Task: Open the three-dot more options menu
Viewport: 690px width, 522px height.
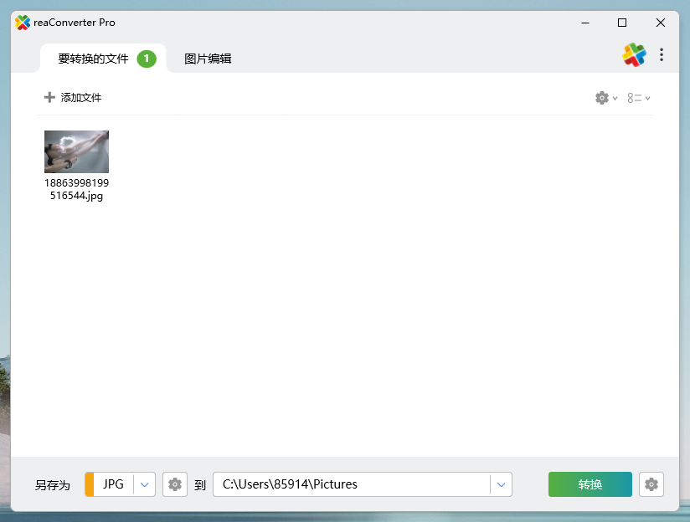Action: point(662,55)
